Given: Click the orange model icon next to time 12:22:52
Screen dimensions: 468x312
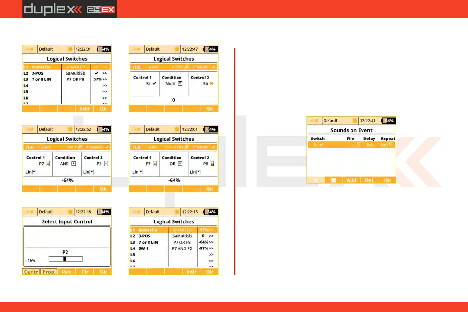Looking at the screenshot, I should click(x=70, y=129).
